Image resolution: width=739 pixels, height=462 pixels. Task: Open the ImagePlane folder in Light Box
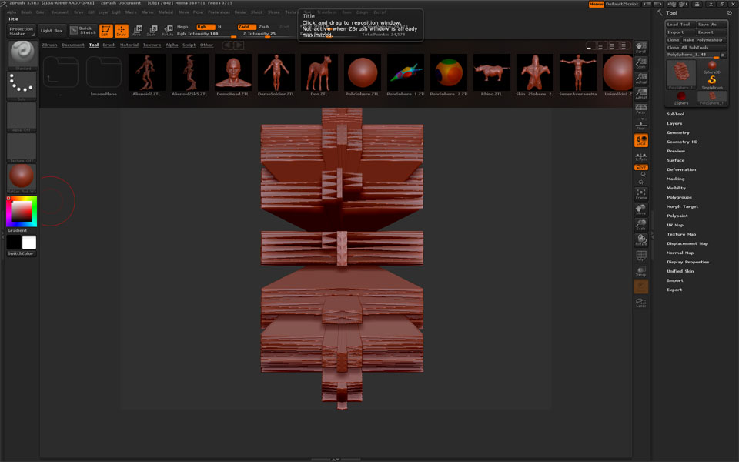click(104, 75)
